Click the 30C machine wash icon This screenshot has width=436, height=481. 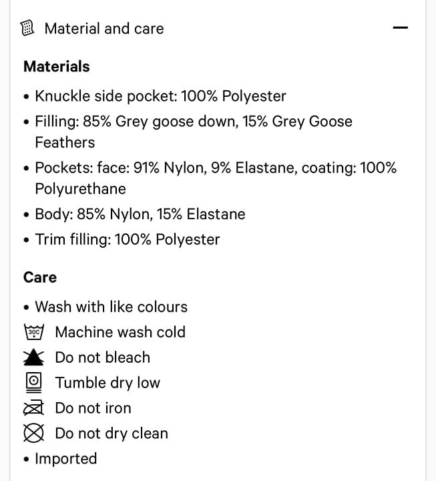point(34,332)
